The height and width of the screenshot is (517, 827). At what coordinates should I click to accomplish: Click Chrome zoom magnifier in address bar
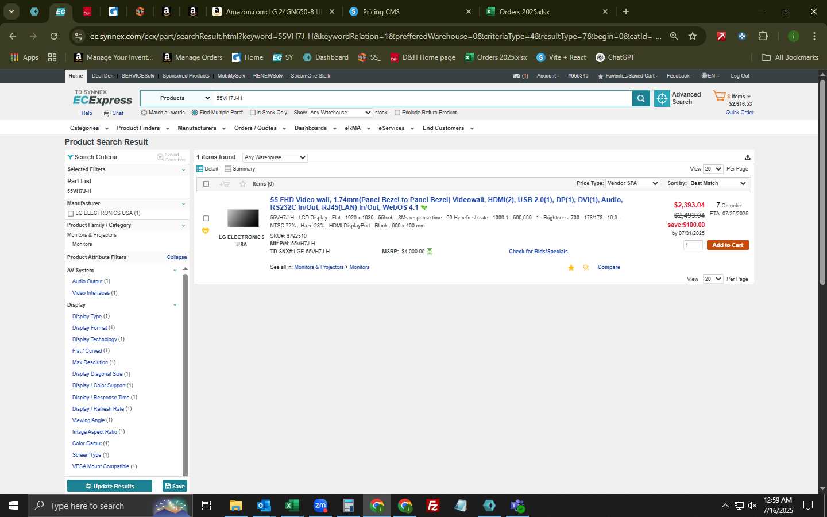[x=674, y=36]
